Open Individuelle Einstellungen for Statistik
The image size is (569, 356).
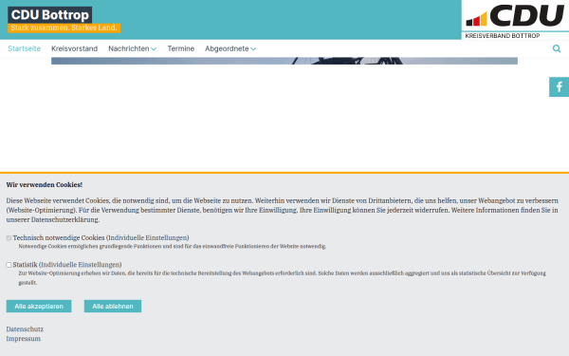[x=81, y=265]
